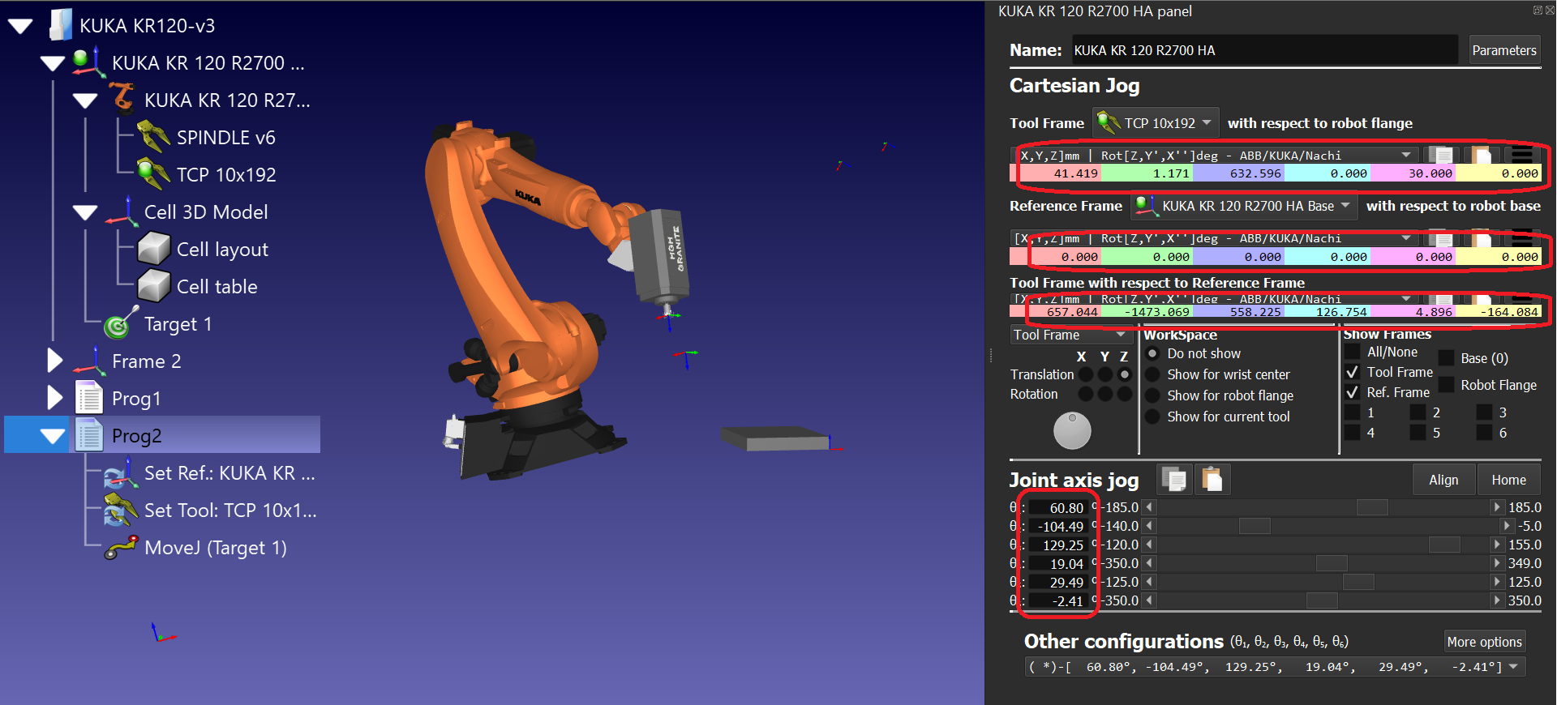Select the Prog1 program icon
Screen dimensions: 1557x705
89,398
